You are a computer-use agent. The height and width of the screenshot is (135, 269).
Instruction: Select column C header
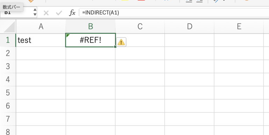140,26
